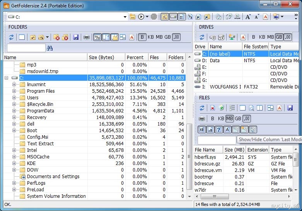The width and height of the screenshot is (302, 211).
Task: Click the go back folder icon in FOLDERS toolbar
Action: click(33, 37)
